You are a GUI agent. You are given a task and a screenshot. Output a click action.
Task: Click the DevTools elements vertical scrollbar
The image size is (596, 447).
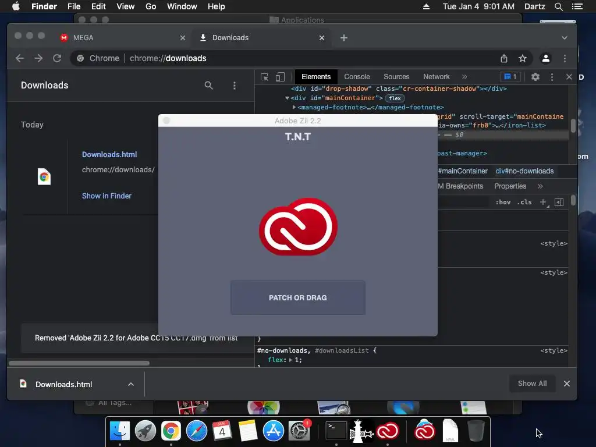click(x=573, y=125)
